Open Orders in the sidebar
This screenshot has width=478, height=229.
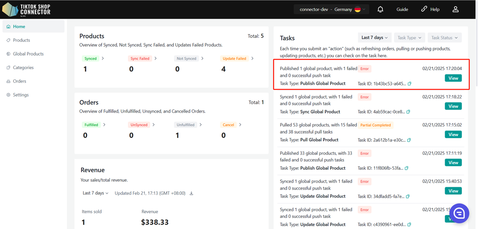pyautogui.click(x=19, y=81)
